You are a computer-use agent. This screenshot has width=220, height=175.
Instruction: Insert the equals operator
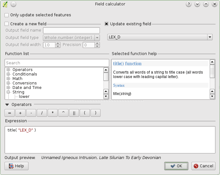(10, 113)
